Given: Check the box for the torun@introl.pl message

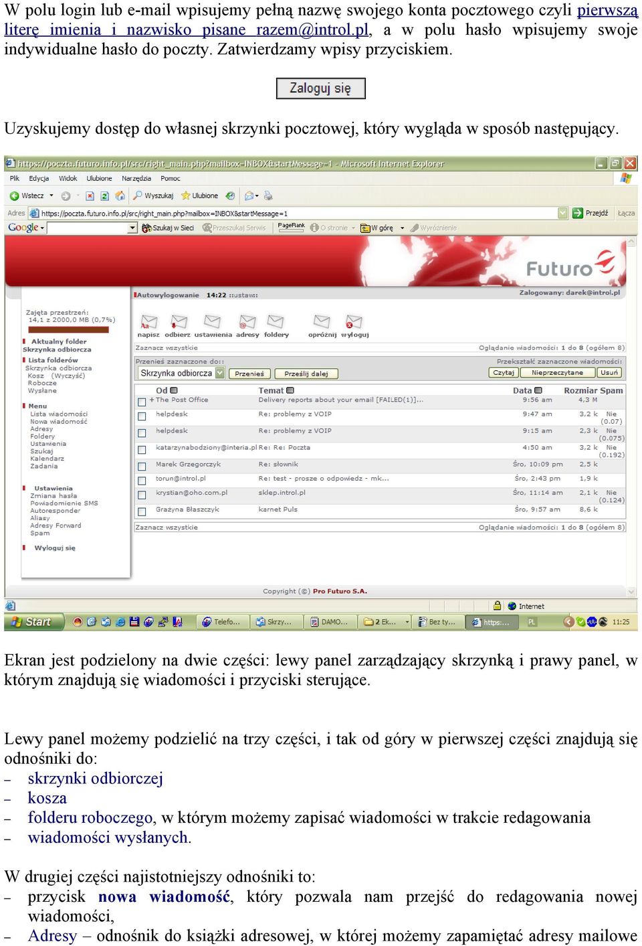Looking at the screenshot, I should coord(142,481).
